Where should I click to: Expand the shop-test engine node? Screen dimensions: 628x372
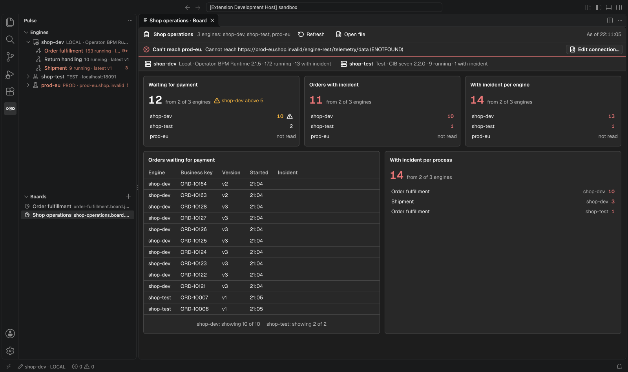28,77
